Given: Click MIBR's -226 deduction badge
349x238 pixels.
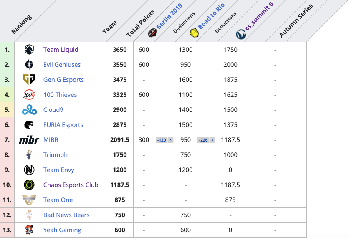Looking at the screenshot, I should pos(203,140).
